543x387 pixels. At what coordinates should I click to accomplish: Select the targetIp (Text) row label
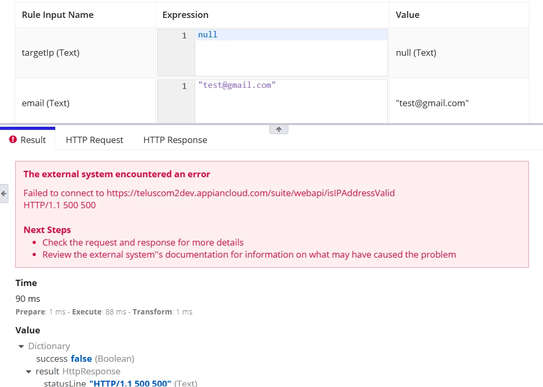point(51,53)
